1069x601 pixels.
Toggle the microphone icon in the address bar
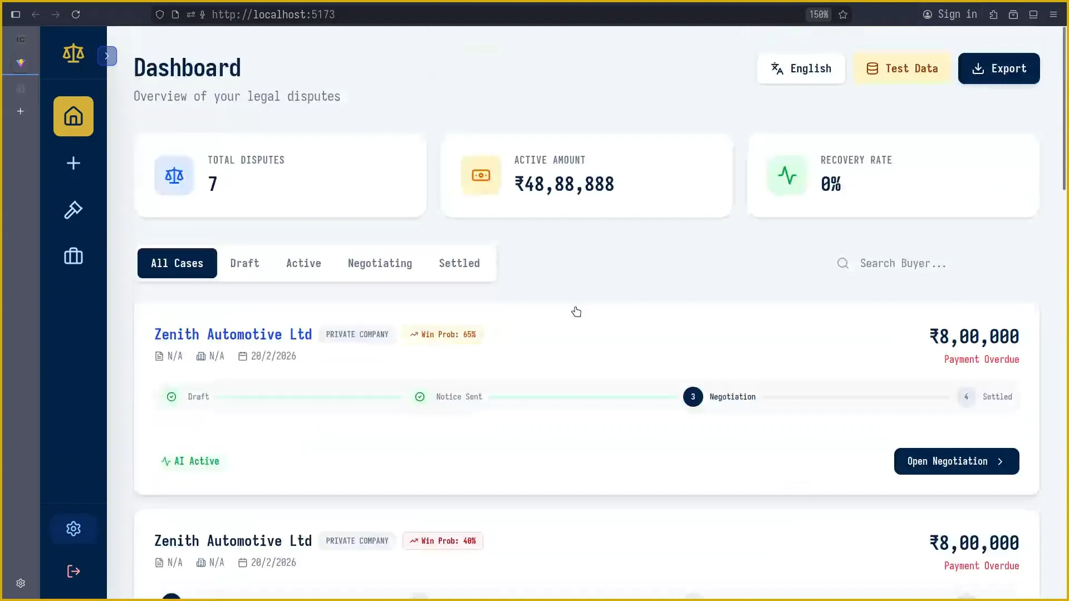pyautogui.click(x=203, y=14)
